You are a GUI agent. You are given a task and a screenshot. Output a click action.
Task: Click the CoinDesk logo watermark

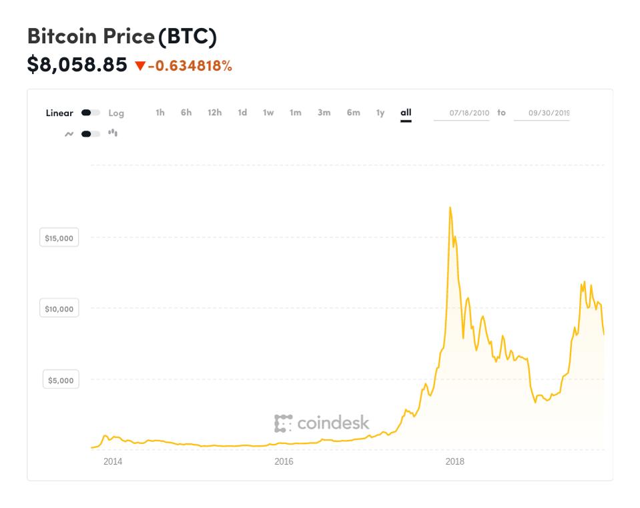[322, 421]
